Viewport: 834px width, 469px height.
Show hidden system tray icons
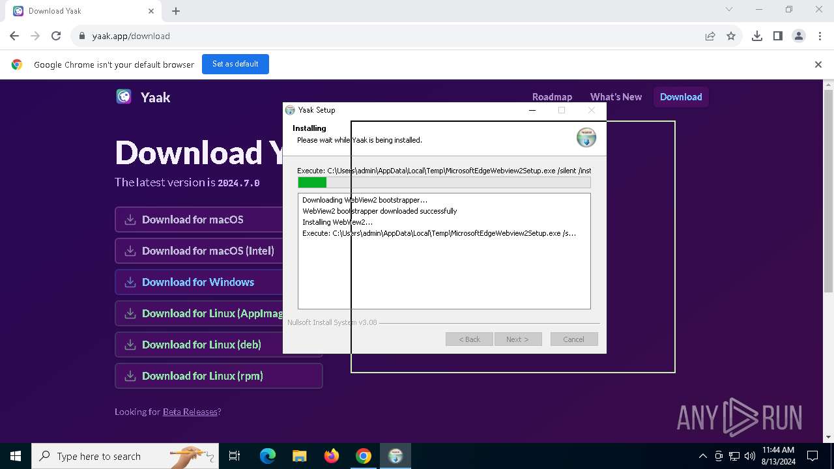click(x=702, y=456)
